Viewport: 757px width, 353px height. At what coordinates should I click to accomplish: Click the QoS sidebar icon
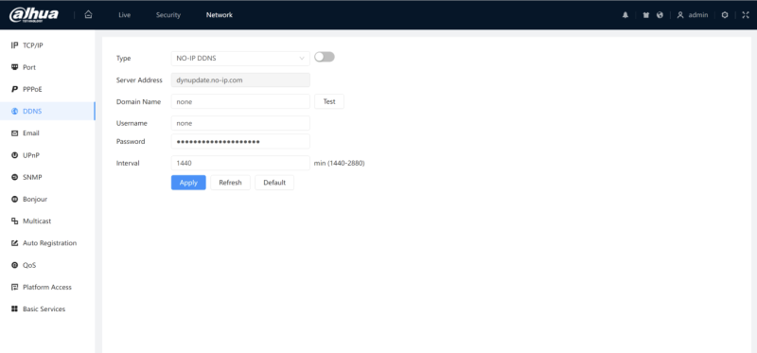[14, 265]
